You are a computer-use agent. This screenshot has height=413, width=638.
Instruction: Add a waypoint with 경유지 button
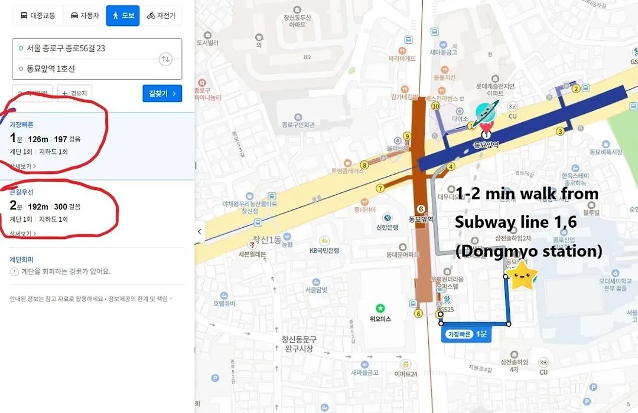click(x=74, y=93)
